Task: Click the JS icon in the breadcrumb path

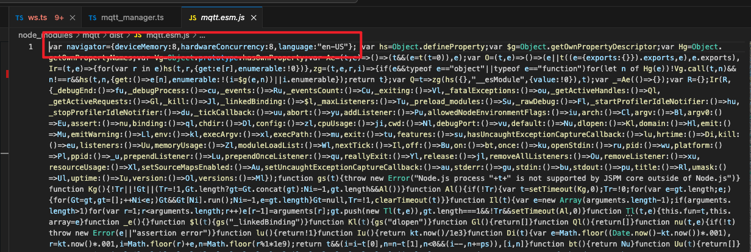Action: pos(138,36)
